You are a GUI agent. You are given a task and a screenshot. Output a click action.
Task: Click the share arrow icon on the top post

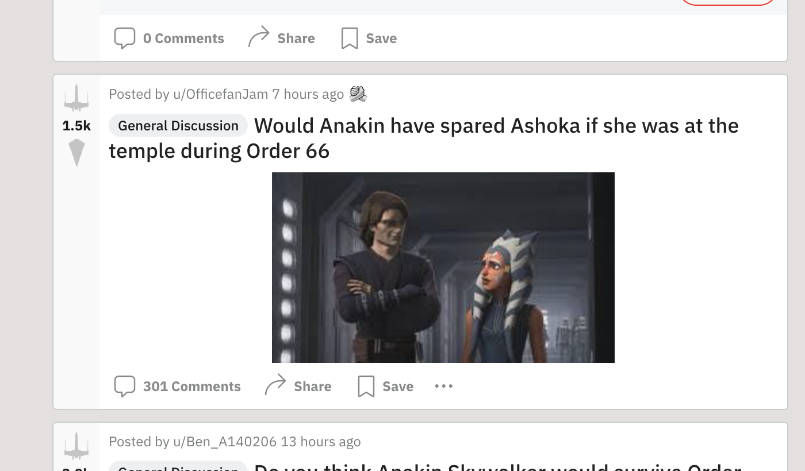[x=258, y=37]
